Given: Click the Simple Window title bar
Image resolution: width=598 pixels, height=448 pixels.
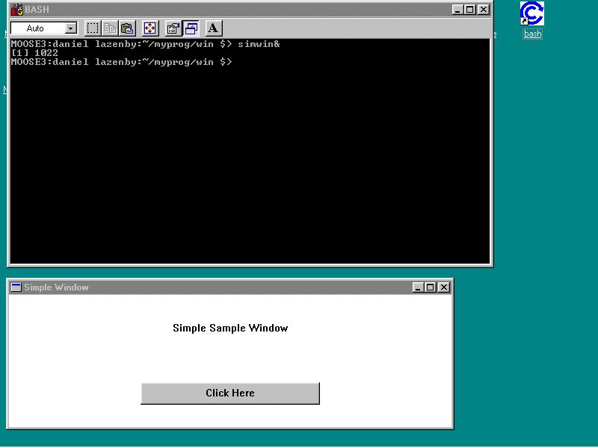Looking at the screenshot, I should pos(224,287).
